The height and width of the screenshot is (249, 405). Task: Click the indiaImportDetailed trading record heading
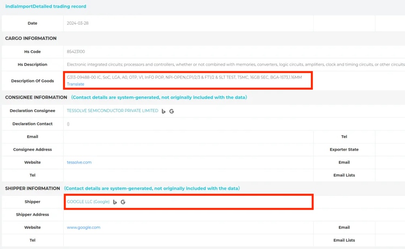tap(45, 6)
